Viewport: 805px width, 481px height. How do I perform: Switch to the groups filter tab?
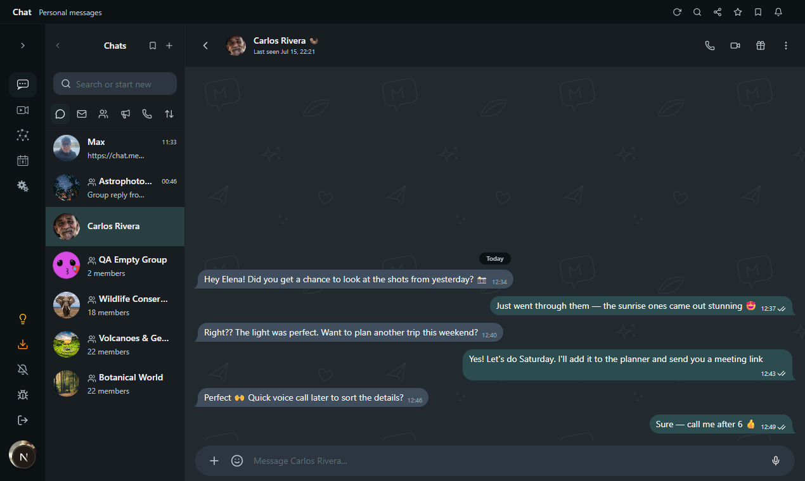(x=103, y=114)
